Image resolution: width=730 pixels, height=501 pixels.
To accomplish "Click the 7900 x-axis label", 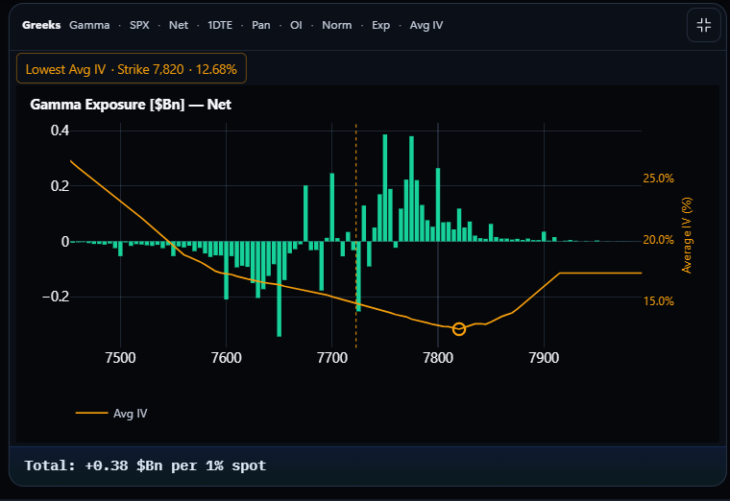I will pyautogui.click(x=544, y=358).
